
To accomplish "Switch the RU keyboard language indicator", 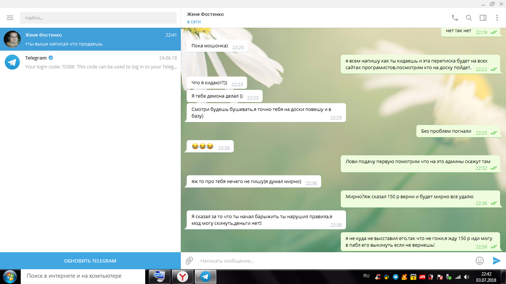I will coord(366,276).
